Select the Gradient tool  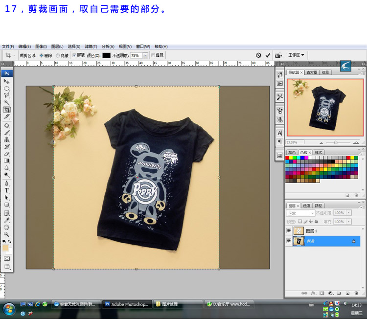click(6, 161)
